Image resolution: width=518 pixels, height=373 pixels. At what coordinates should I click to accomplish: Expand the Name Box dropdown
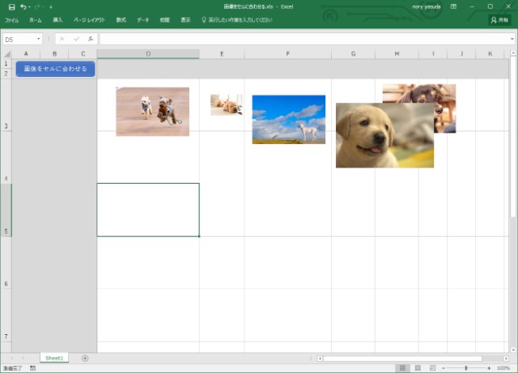click(x=38, y=39)
